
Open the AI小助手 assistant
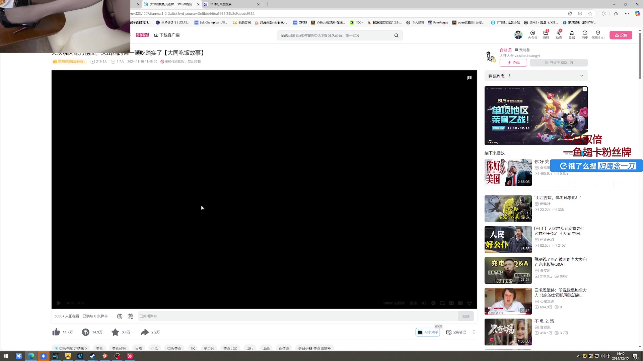tap(428, 332)
